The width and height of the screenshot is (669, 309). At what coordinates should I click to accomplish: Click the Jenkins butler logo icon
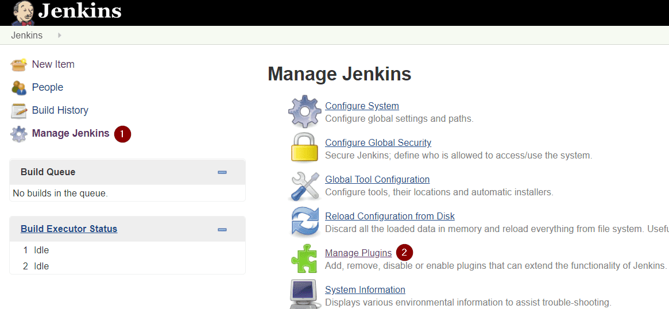click(22, 13)
